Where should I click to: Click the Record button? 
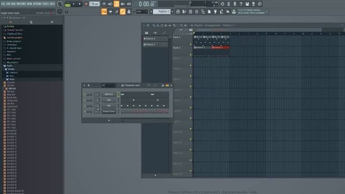click(86, 4)
